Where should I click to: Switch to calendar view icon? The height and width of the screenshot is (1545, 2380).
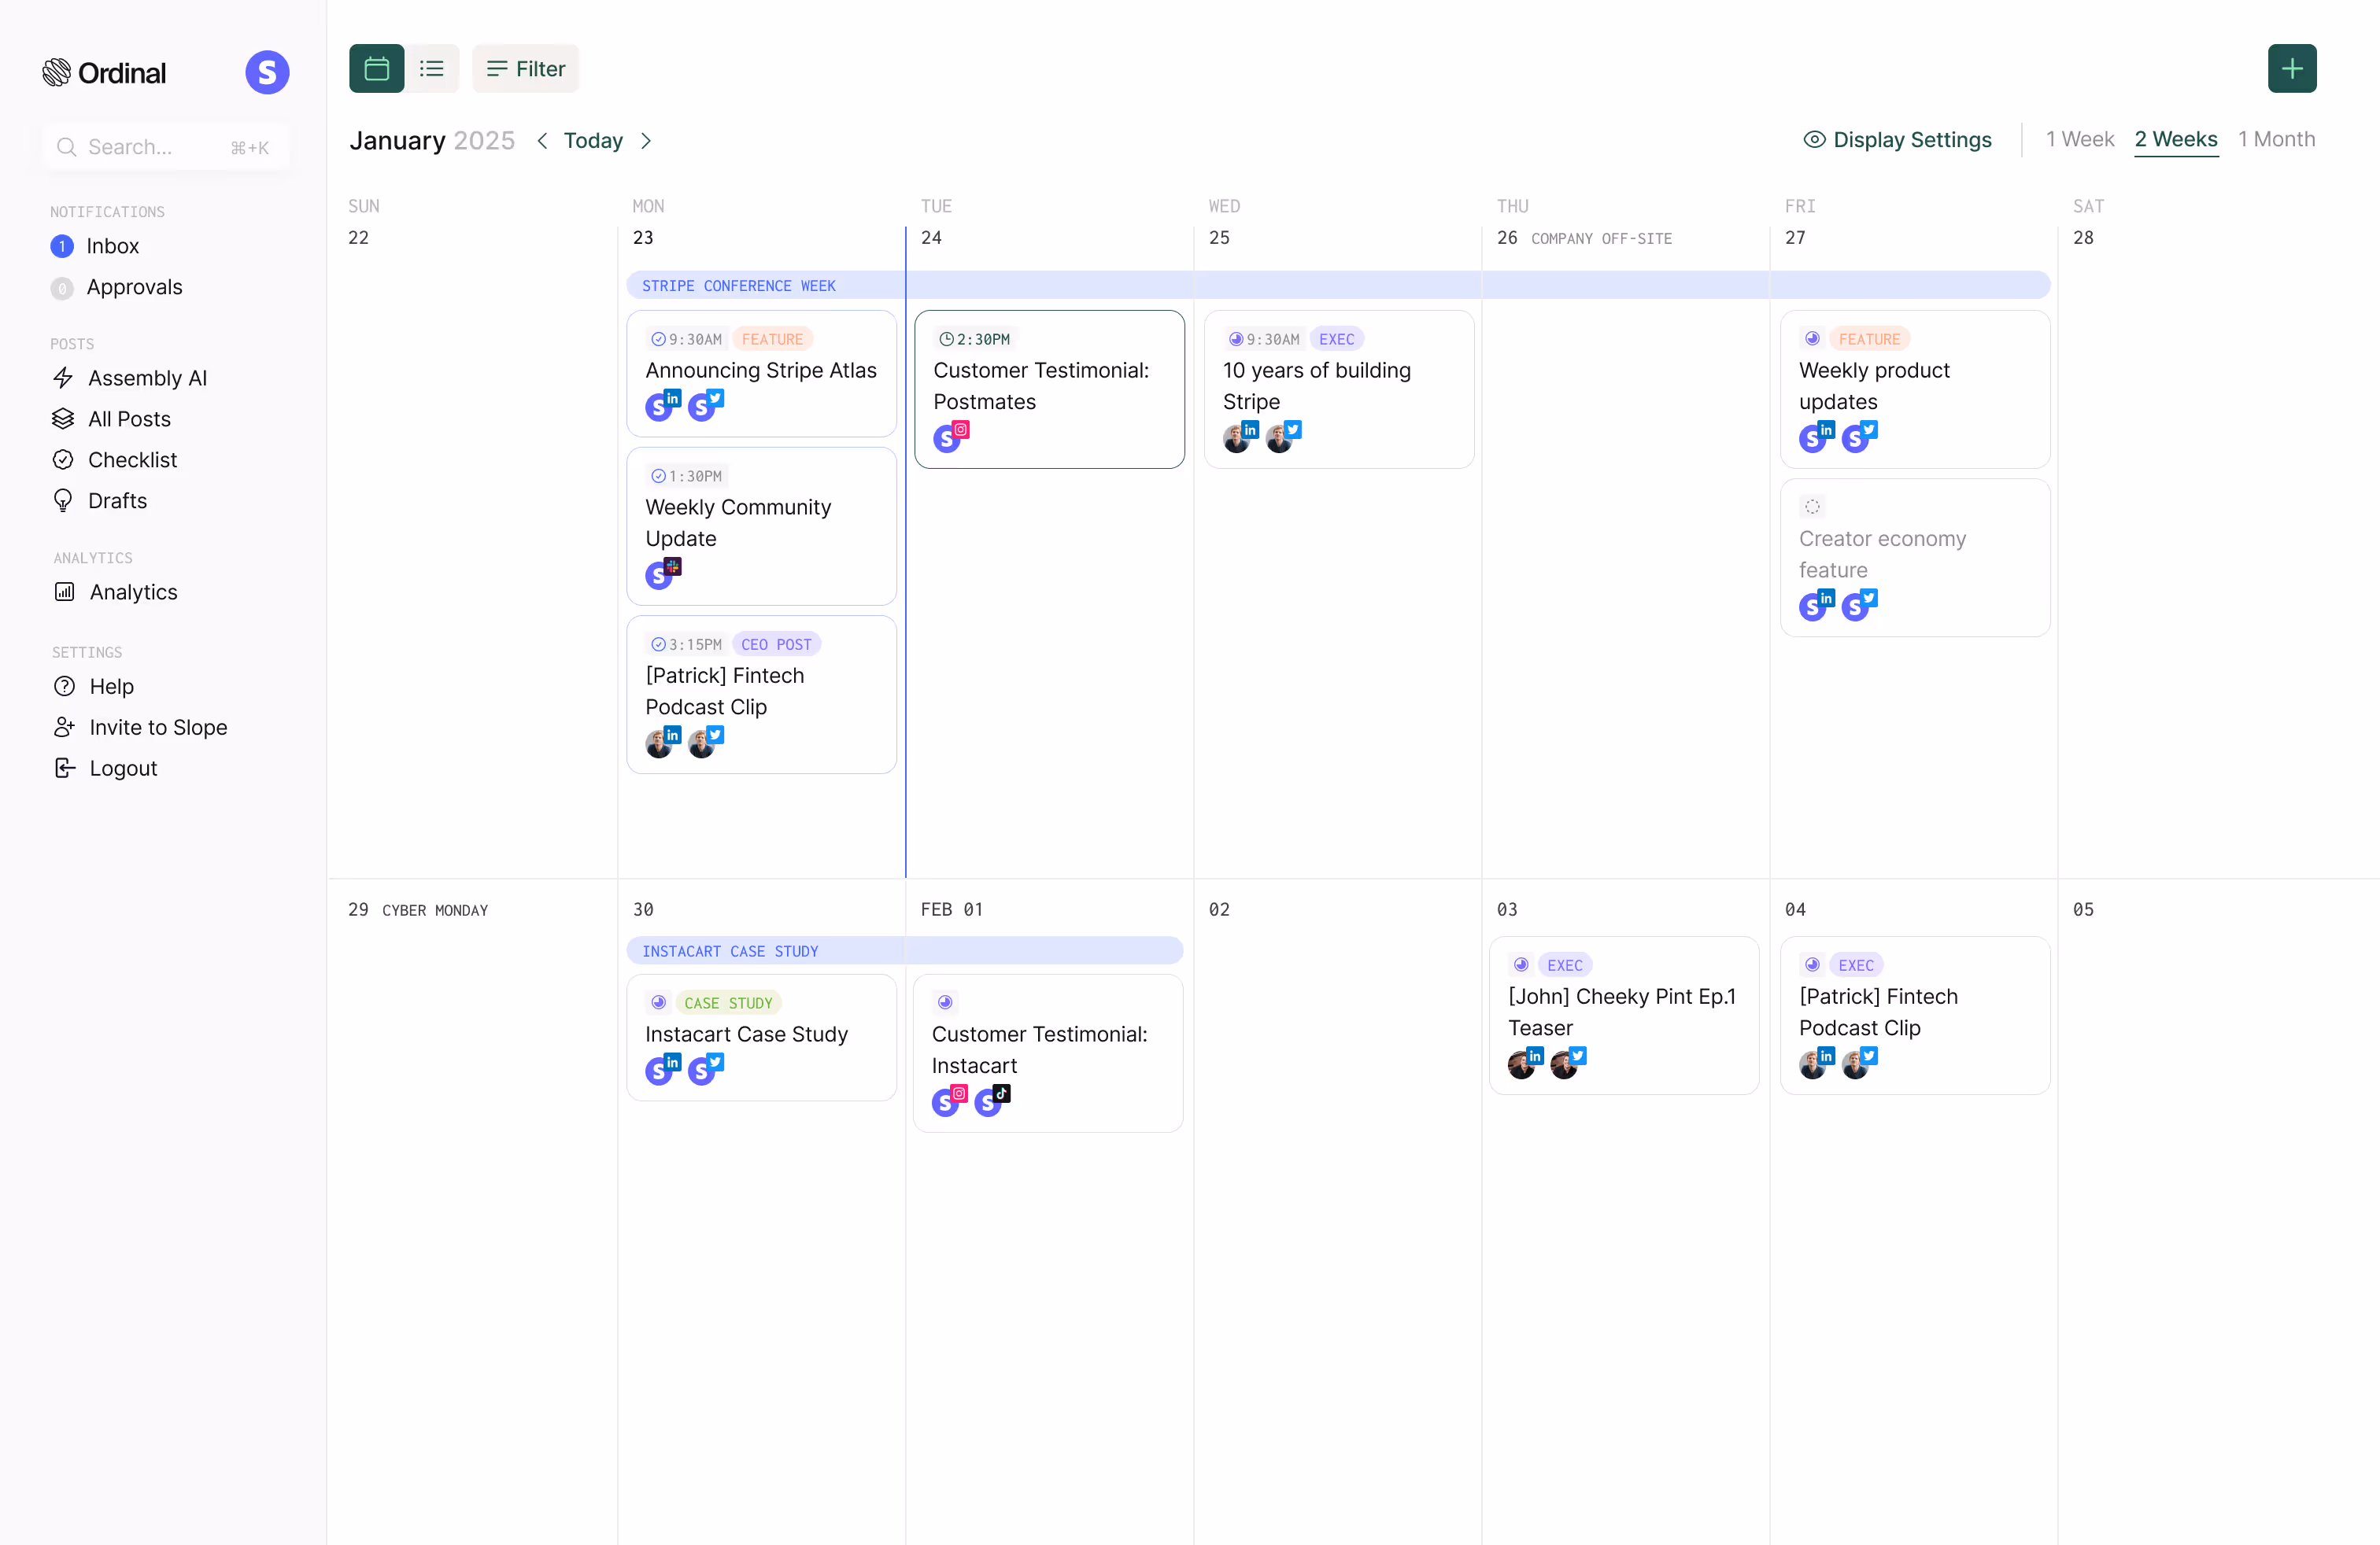coord(376,69)
